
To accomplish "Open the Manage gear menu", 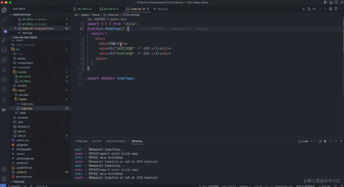I will coord(4,179).
